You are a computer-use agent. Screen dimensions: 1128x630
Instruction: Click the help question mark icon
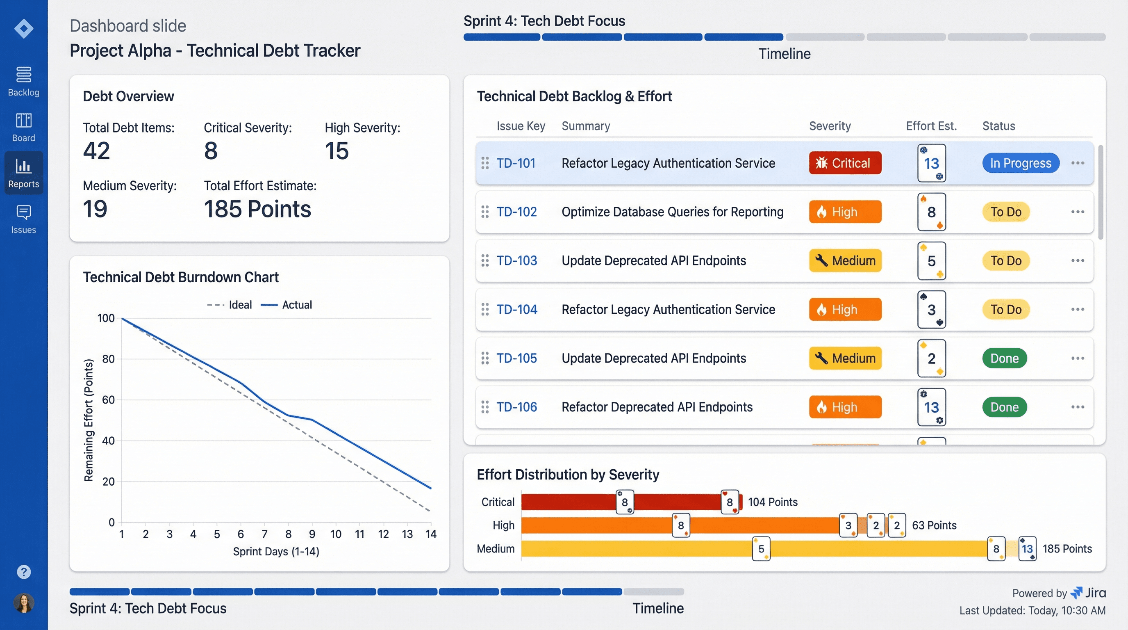23,571
